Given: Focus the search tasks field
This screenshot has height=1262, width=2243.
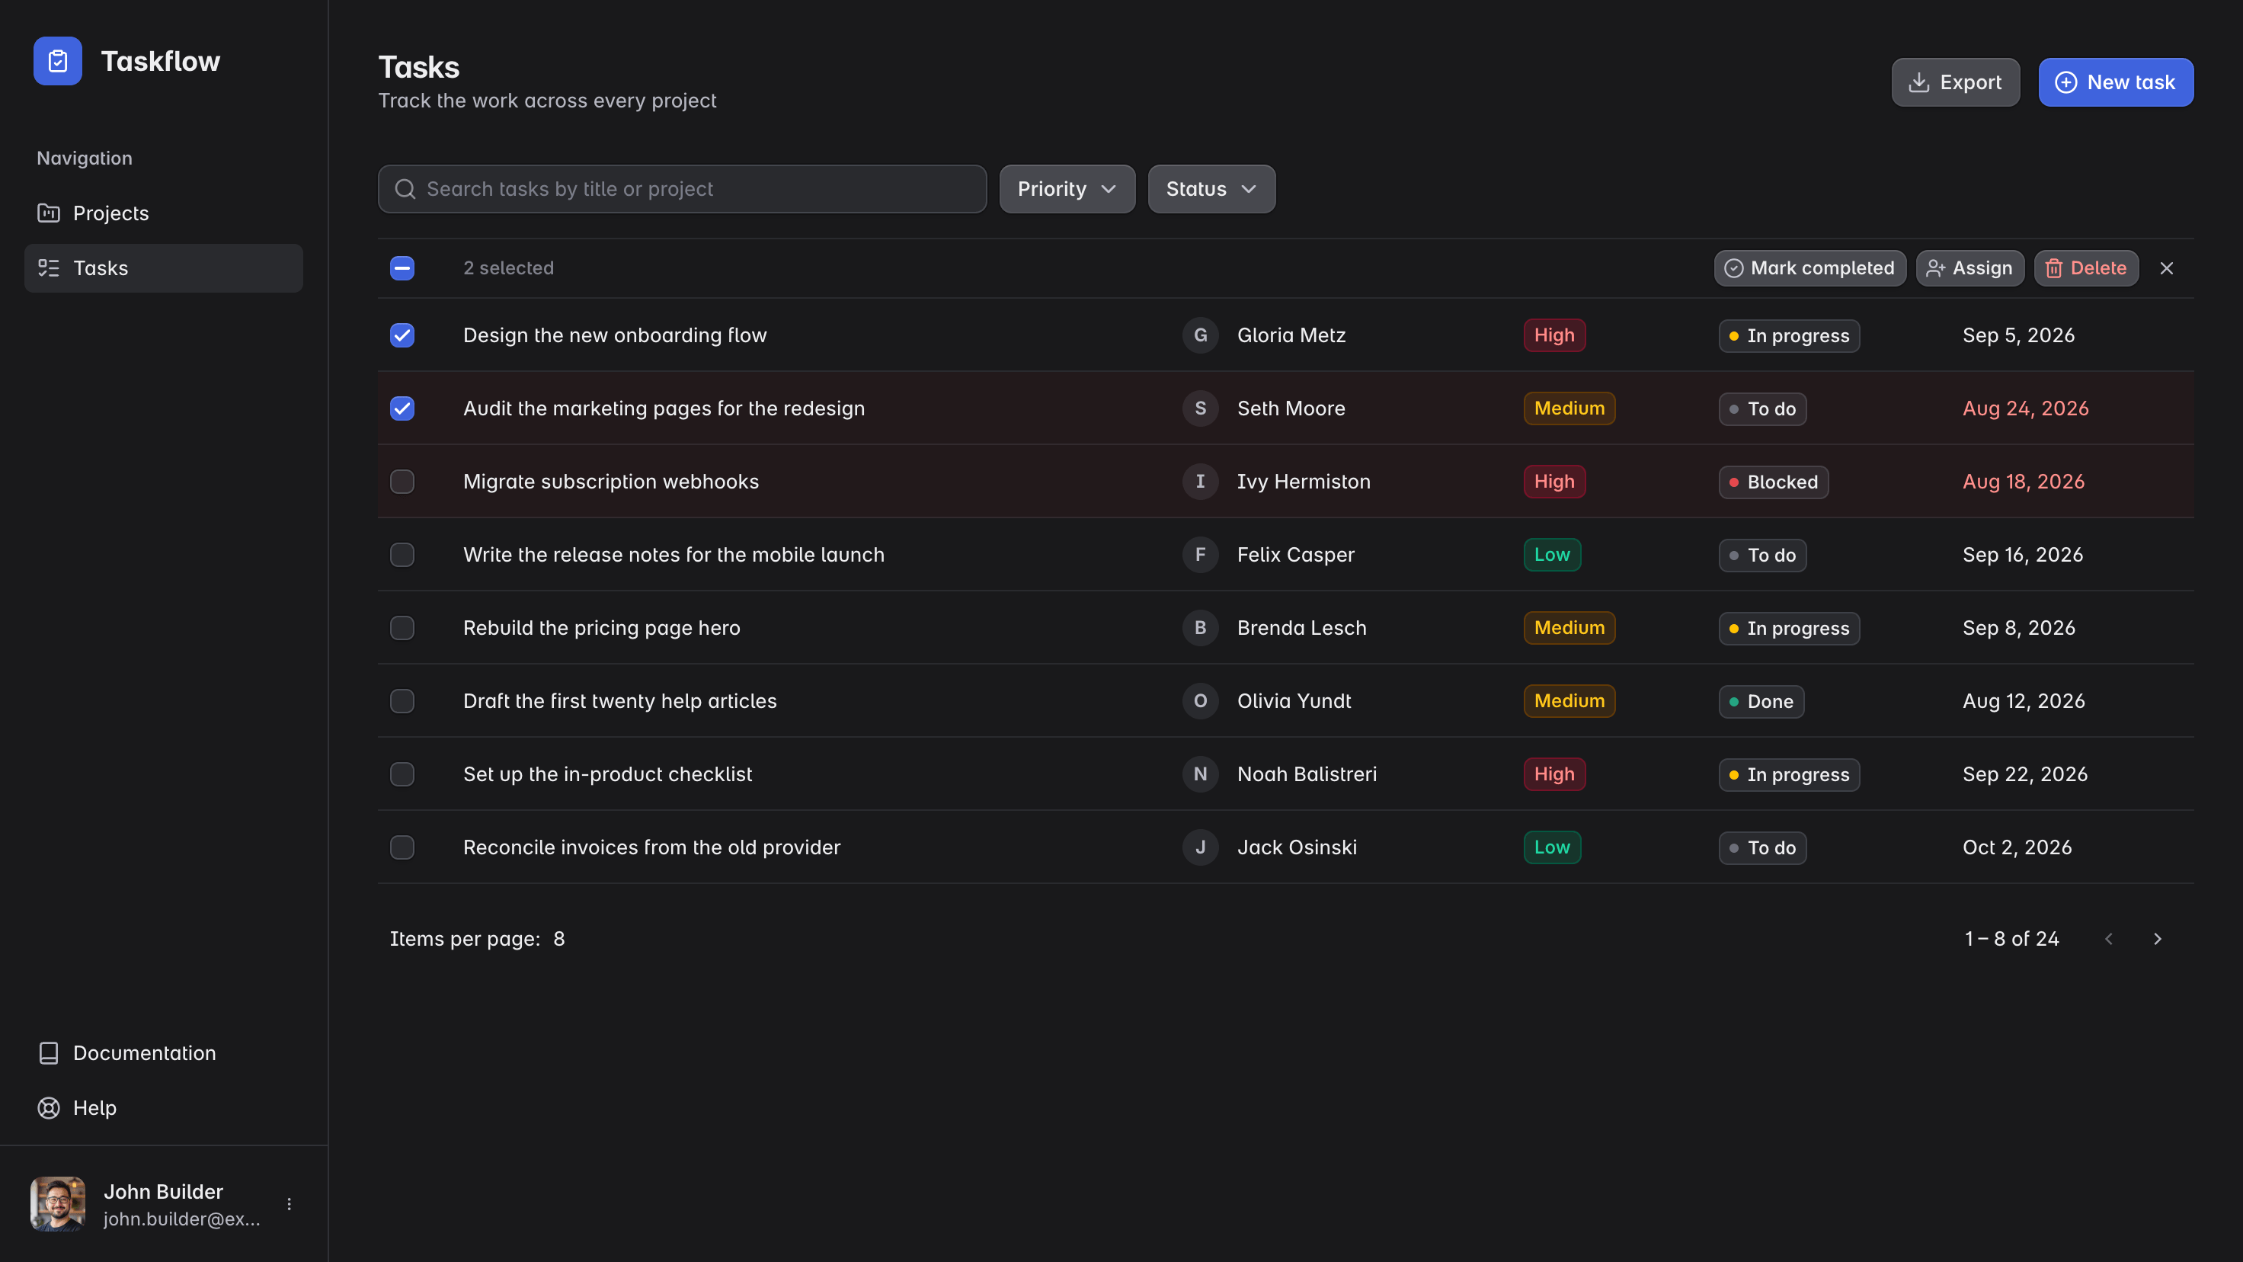Looking at the screenshot, I should (x=682, y=189).
